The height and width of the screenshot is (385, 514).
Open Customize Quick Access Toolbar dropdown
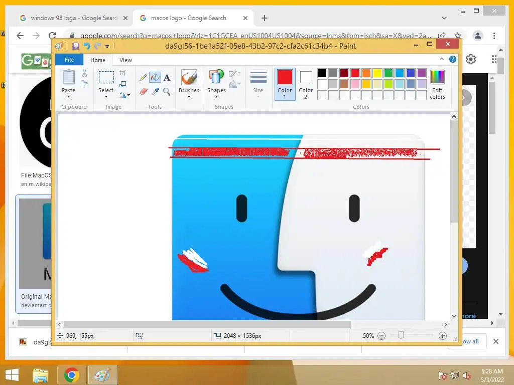[107, 47]
